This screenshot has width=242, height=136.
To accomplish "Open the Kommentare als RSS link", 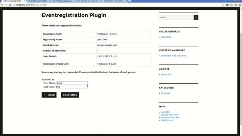I will click(x=170, y=117).
